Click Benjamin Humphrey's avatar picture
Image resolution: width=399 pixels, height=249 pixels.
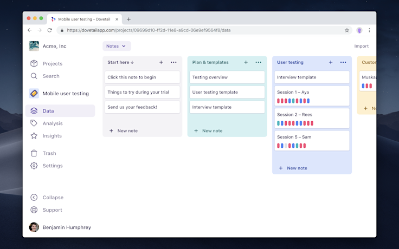[x=34, y=227]
